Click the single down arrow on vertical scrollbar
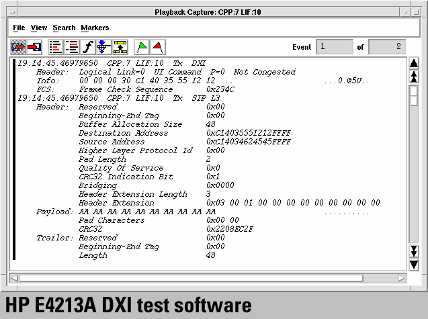This screenshot has width=428, height=319. [x=414, y=265]
